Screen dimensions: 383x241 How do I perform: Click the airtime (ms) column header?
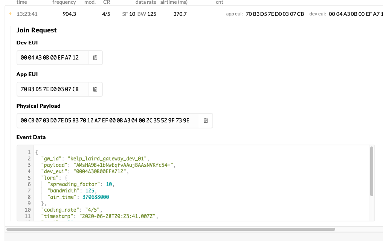point(174,2)
